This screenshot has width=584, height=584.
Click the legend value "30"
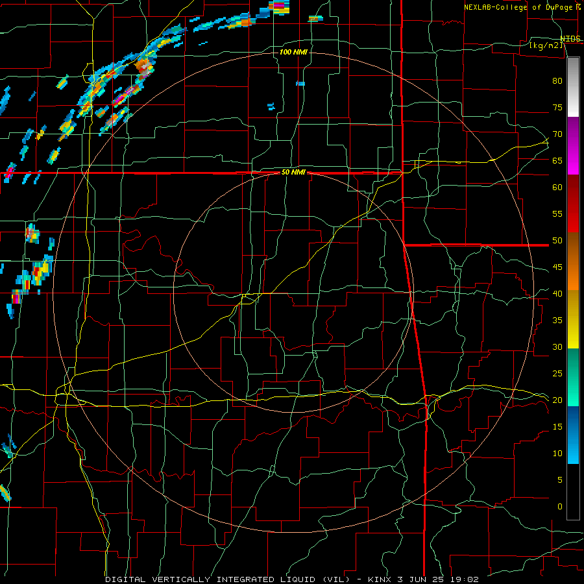coord(557,347)
